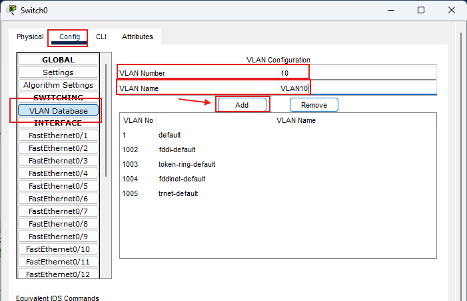Click the VLAN Name column header
Viewport: 467px width, 301px height.
pos(296,120)
